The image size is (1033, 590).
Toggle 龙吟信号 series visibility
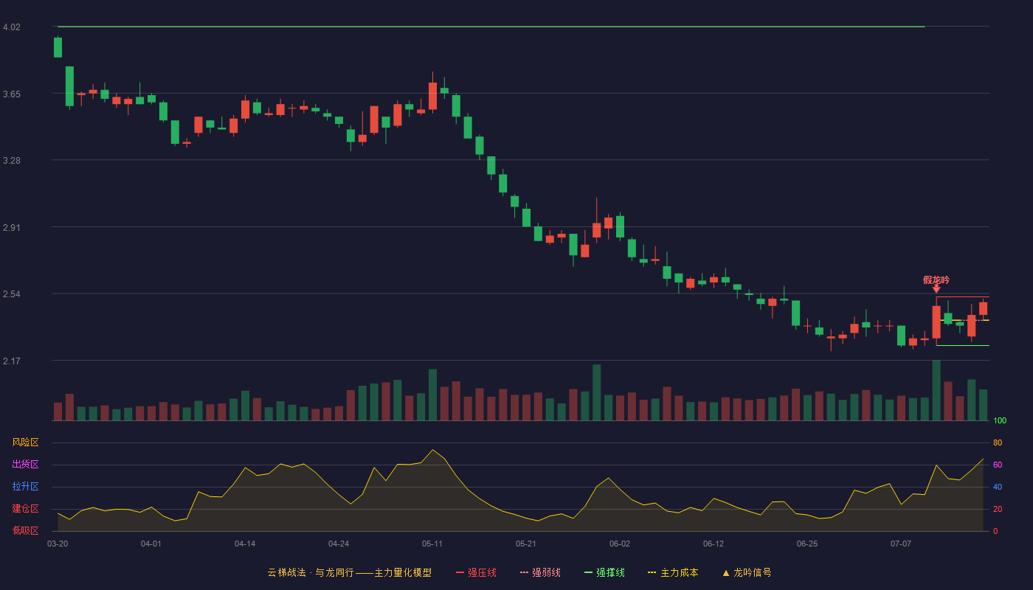click(752, 572)
